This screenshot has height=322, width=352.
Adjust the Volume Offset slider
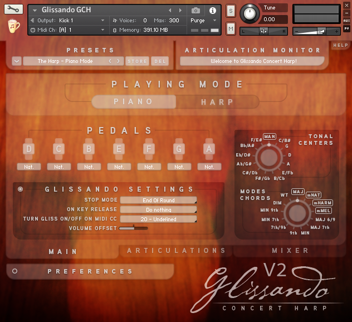pos(133,228)
